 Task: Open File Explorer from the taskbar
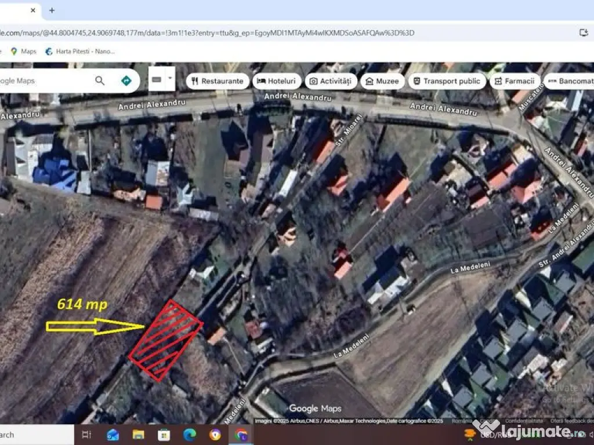tap(138, 435)
